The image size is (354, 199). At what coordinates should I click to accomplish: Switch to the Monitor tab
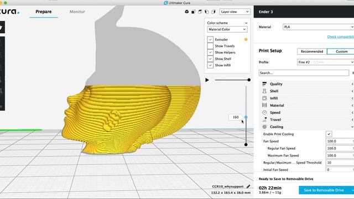[77, 12]
